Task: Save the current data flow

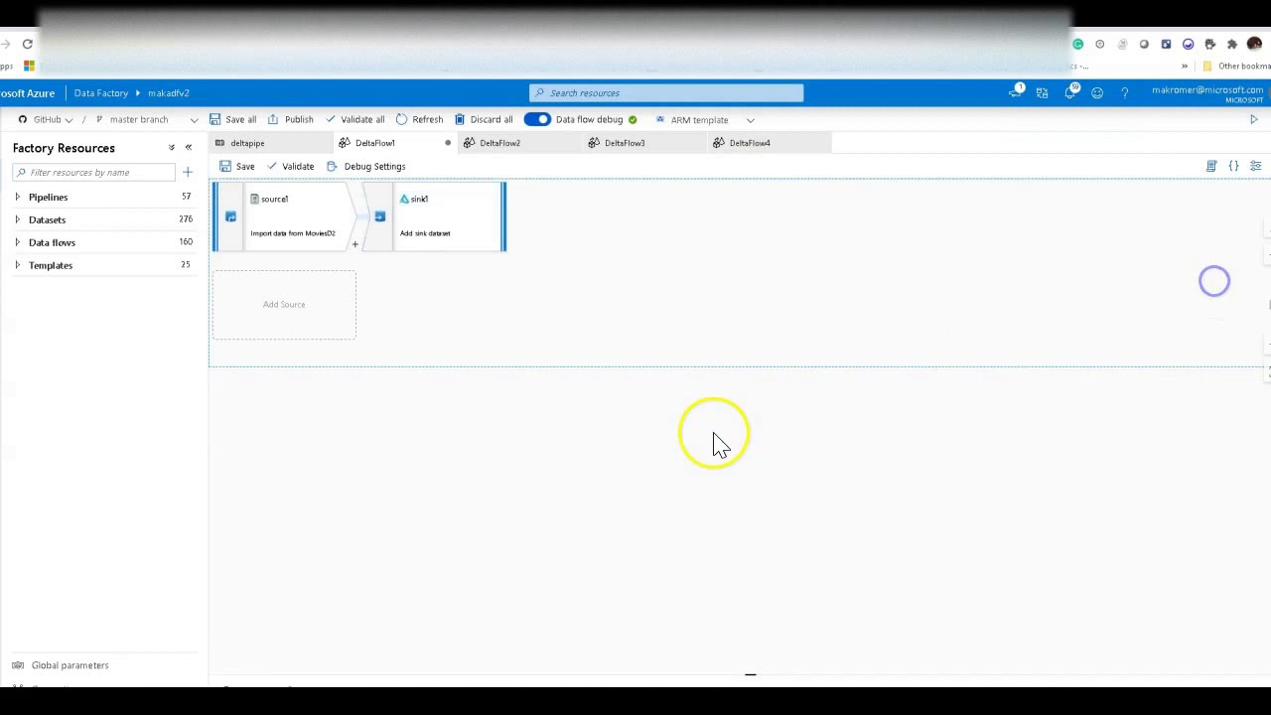Action: coord(237,166)
